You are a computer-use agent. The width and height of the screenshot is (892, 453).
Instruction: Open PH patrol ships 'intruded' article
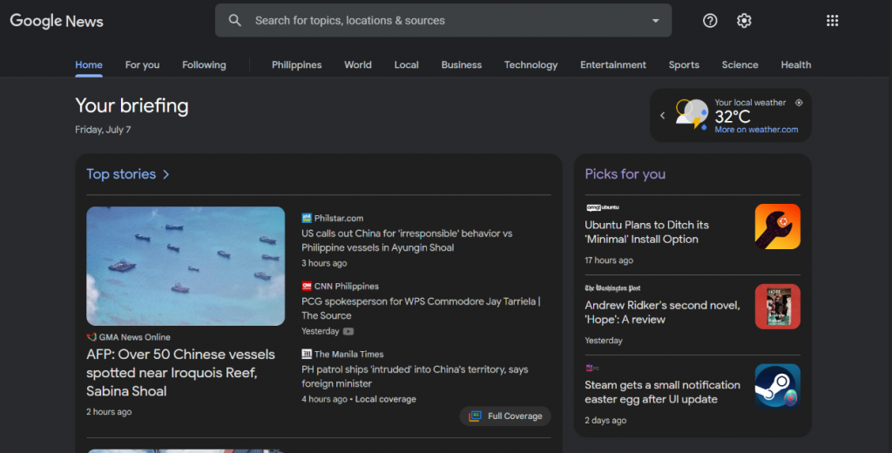pos(415,376)
